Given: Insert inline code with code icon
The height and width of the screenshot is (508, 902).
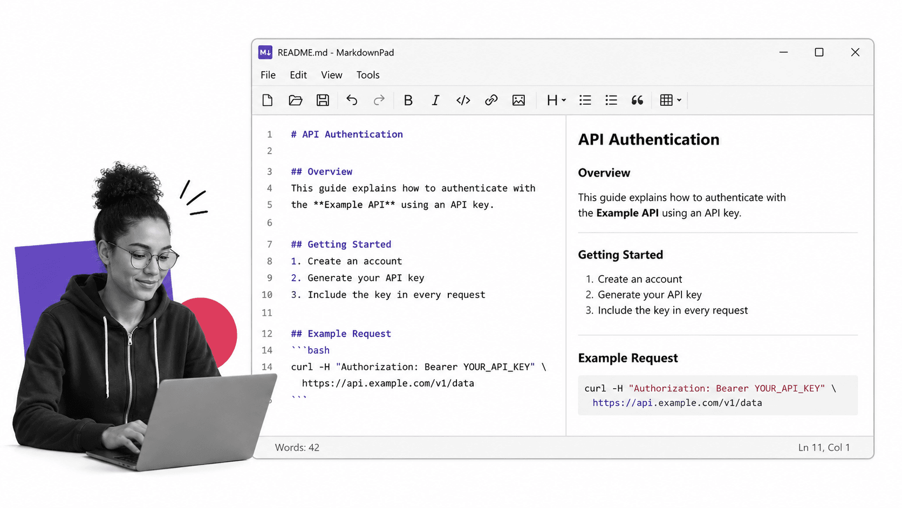Looking at the screenshot, I should click(x=463, y=100).
